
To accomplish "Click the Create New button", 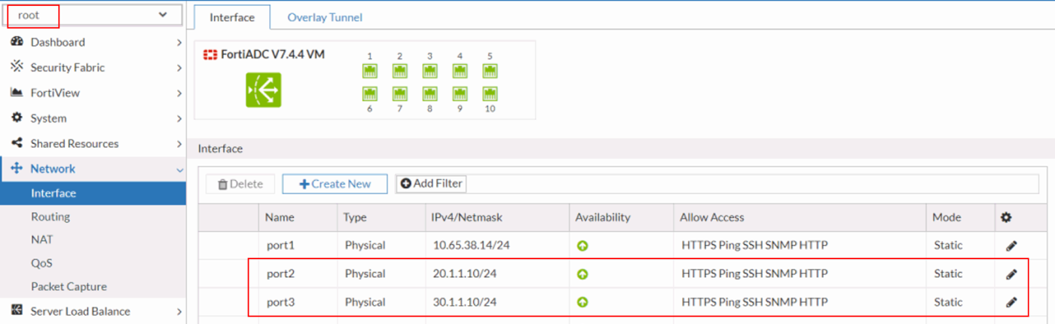I will [335, 184].
